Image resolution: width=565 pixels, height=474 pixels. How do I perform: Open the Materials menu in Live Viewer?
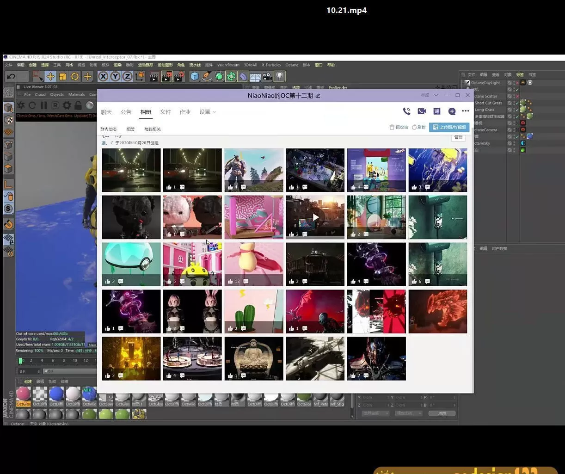76,94
